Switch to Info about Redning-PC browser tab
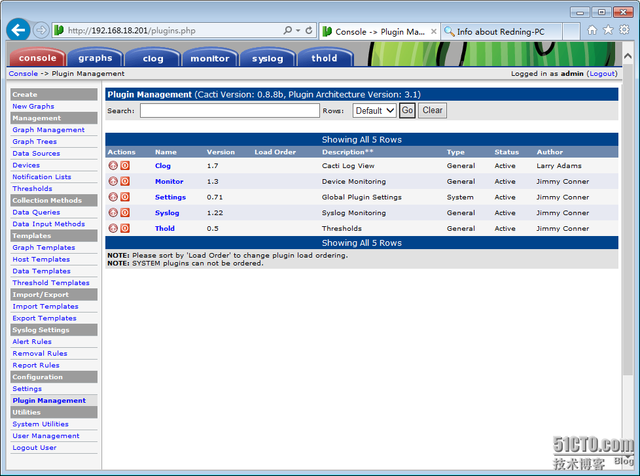The height and width of the screenshot is (476, 640). 501,31
